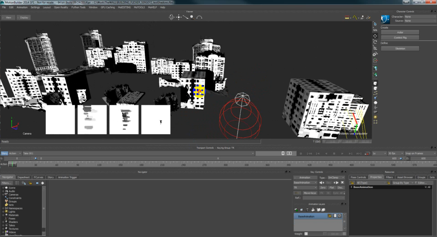
Task: Open the Python Tools menu
Action: point(79,7)
